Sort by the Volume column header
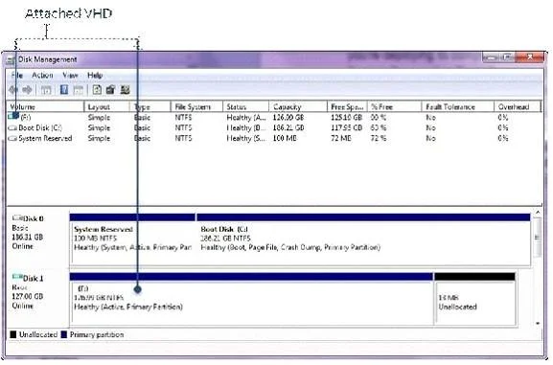Screen dimensions: 553x365 45,107
